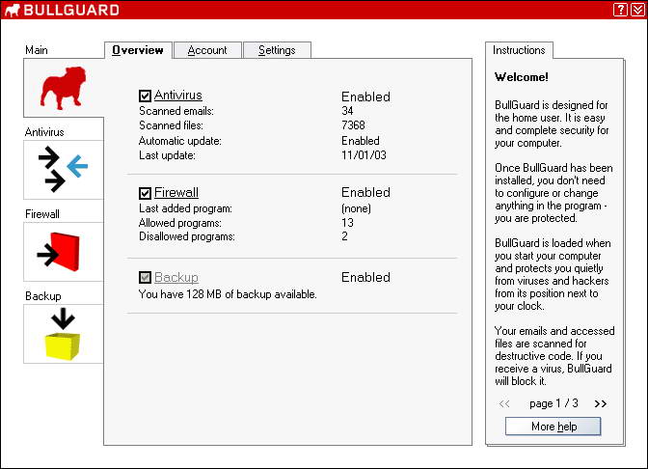
Task: Click the allowed programs value 13
Action: (x=347, y=223)
